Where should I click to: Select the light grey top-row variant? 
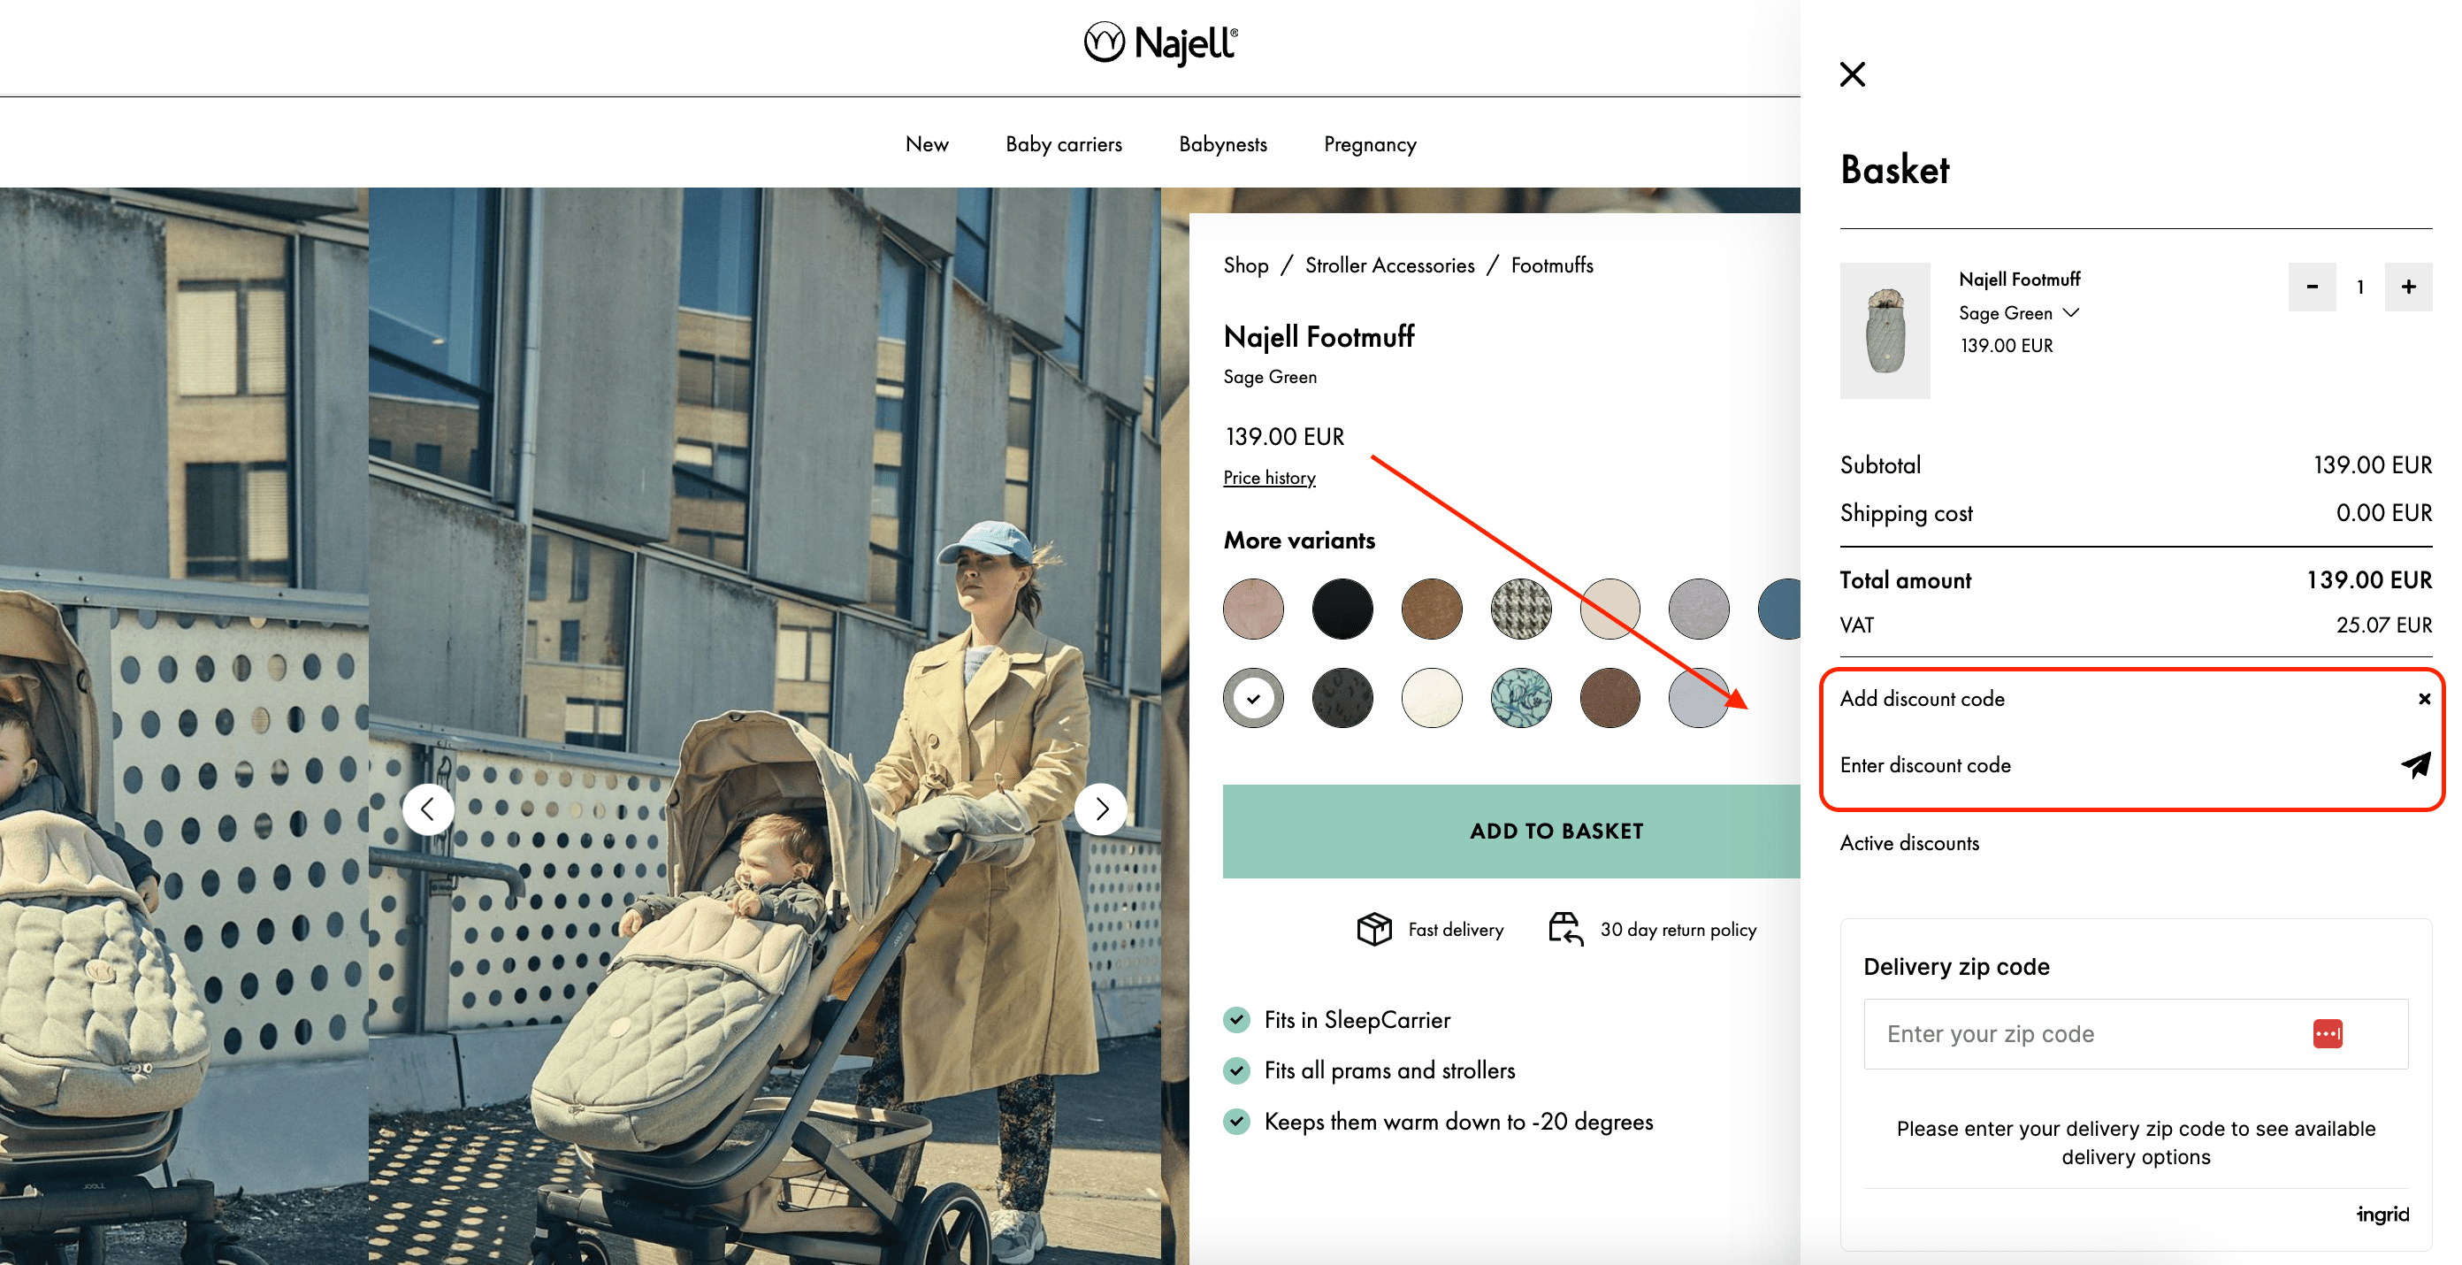click(1698, 608)
